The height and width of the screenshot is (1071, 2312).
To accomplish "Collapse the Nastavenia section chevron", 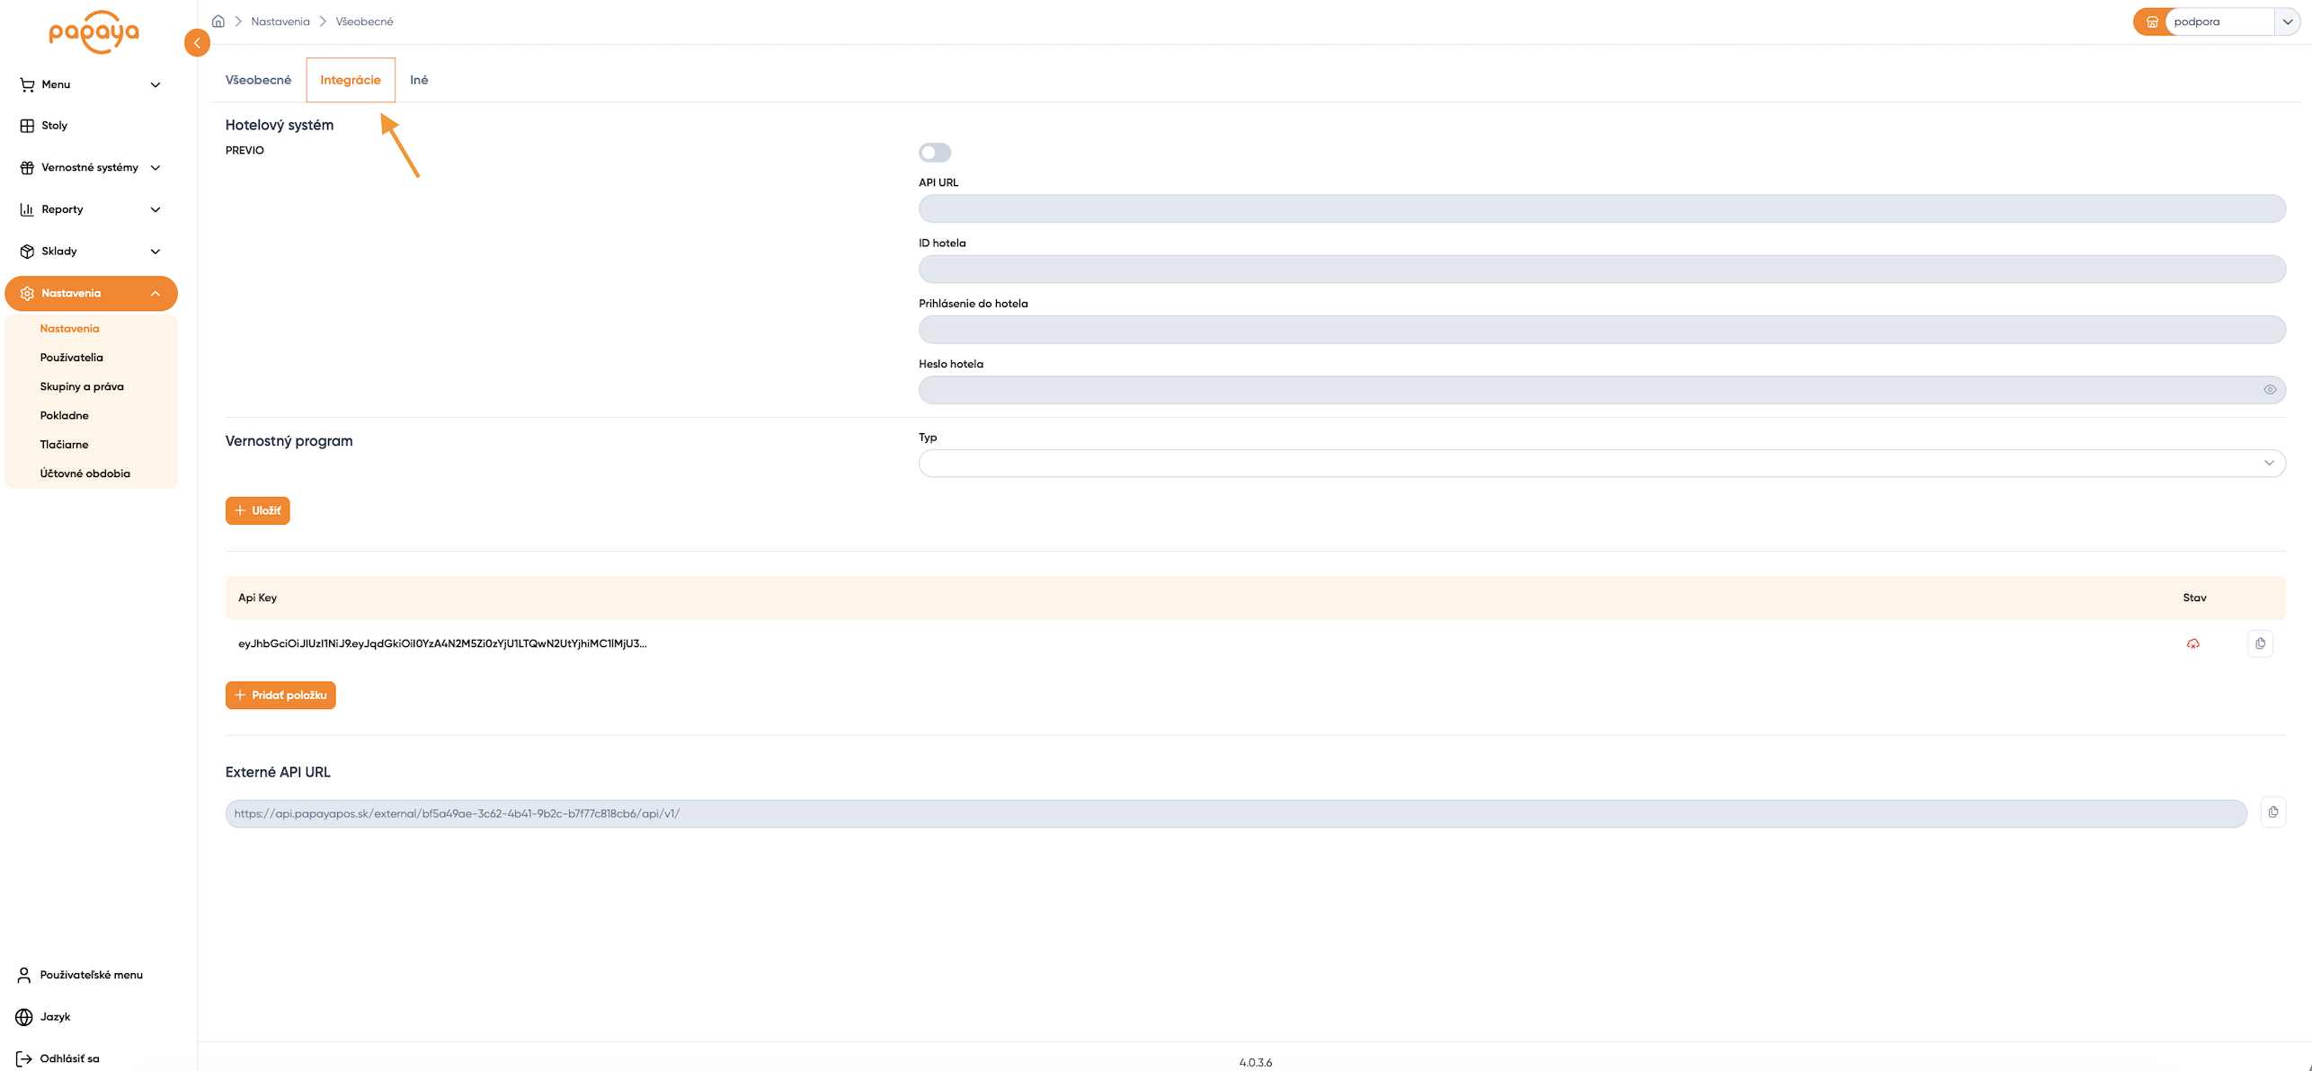I will (156, 294).
